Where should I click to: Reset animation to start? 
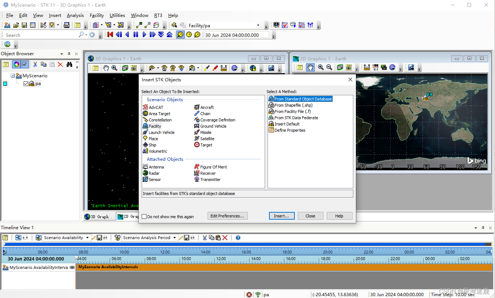[110, 35]
